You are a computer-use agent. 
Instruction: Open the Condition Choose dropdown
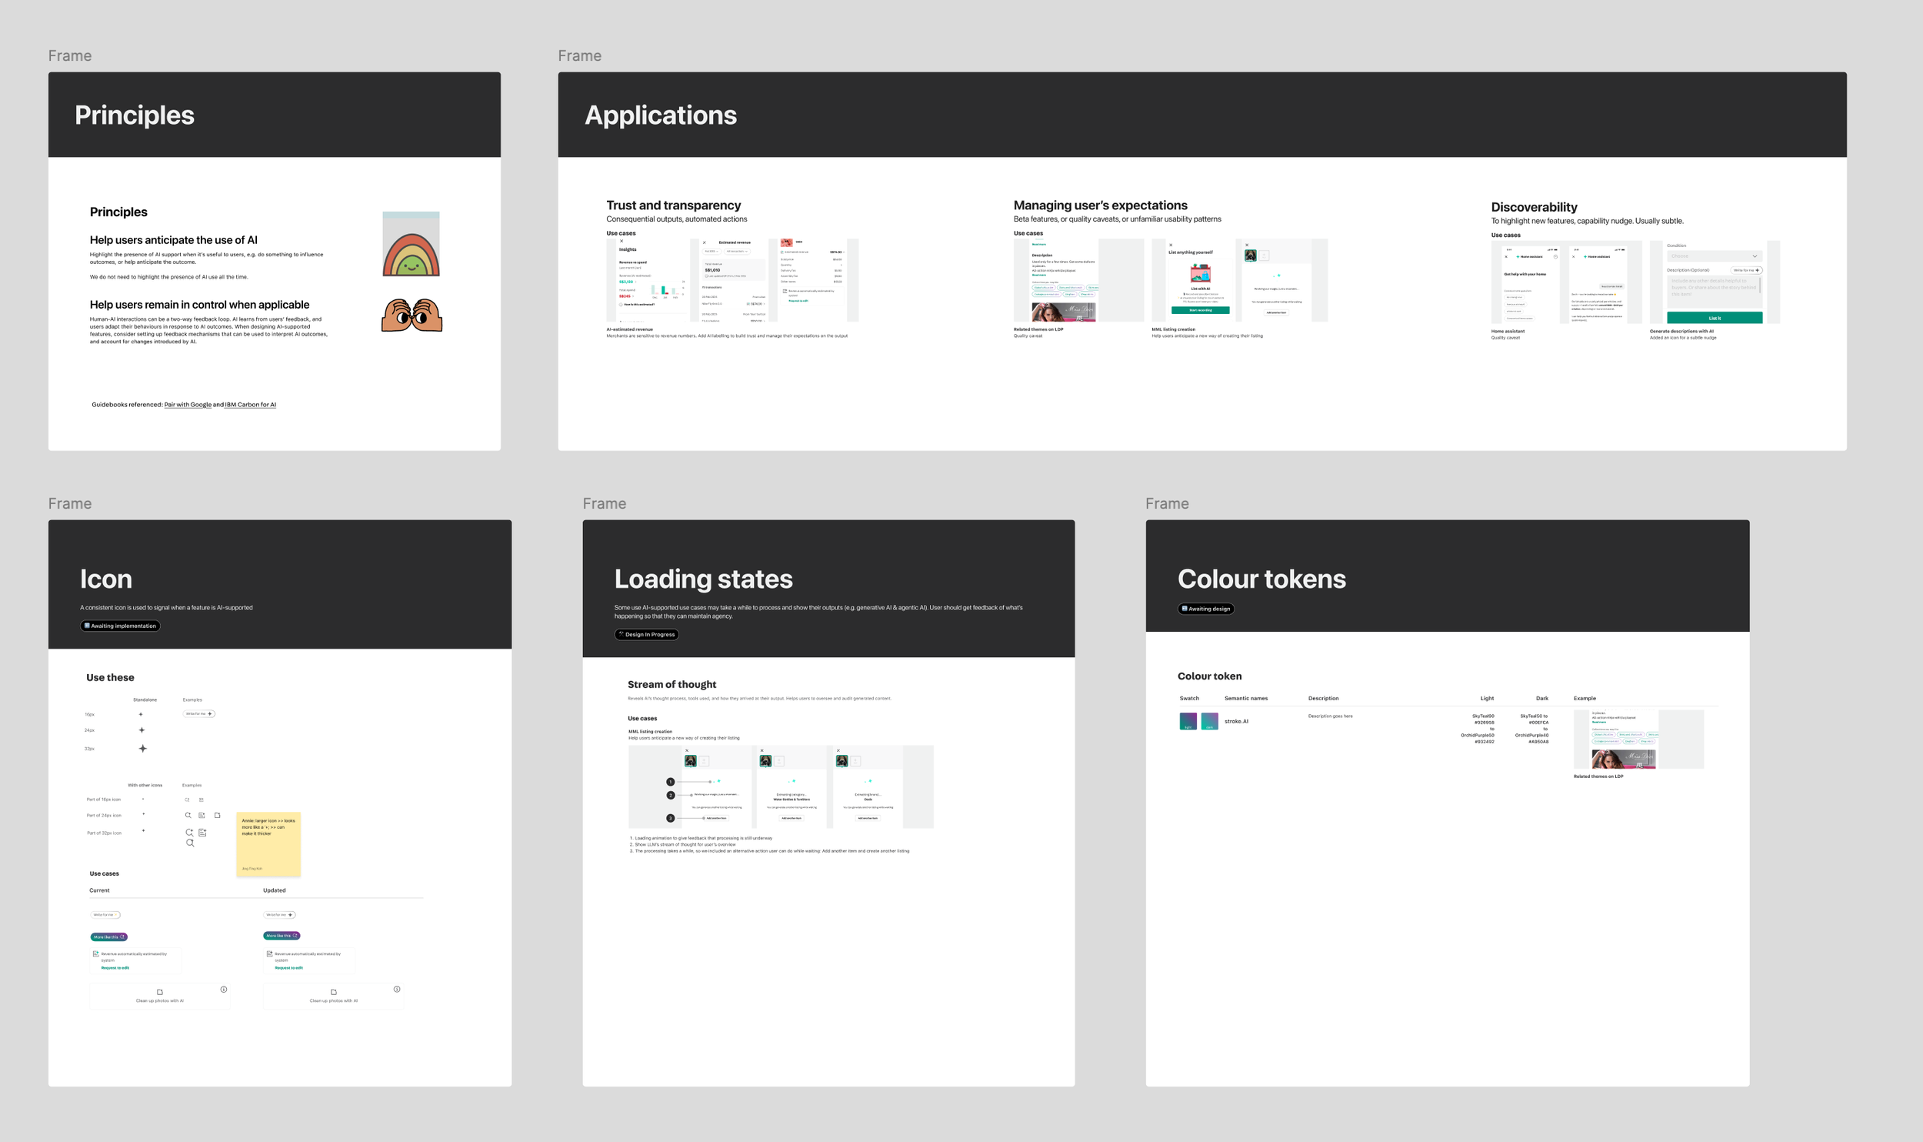[1713, 256]
